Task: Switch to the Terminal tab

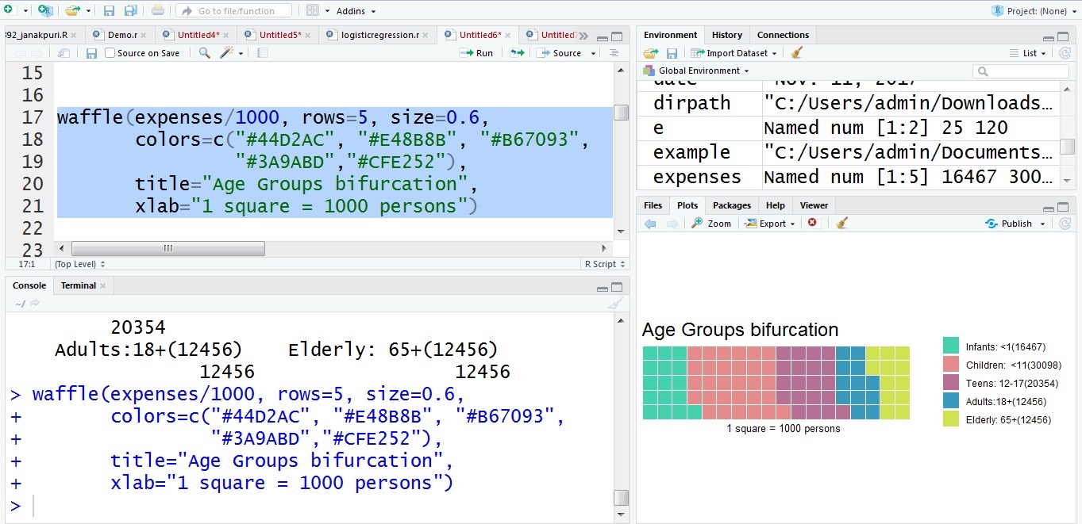Action: (78, 285)
